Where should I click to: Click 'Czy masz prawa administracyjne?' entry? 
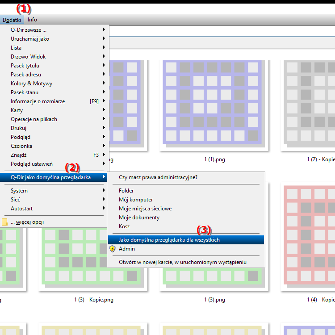(x=186, y=177)
